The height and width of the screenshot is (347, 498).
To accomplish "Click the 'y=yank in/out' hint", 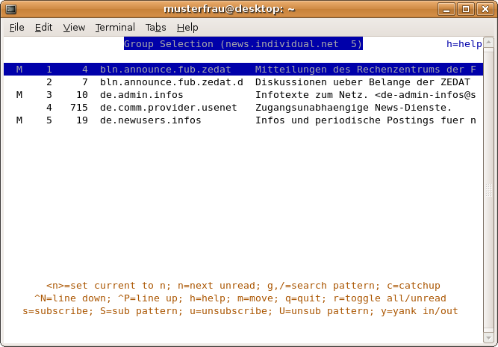I will coord(420,311).
